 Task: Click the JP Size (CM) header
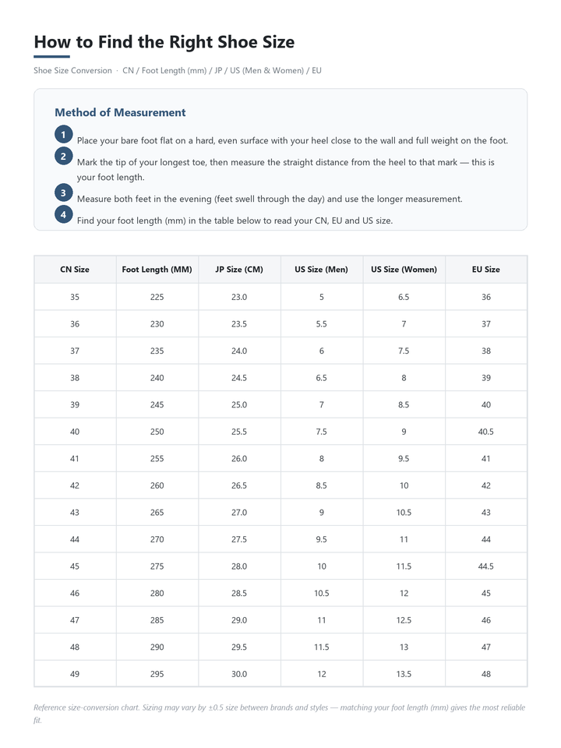coord(239,270)
